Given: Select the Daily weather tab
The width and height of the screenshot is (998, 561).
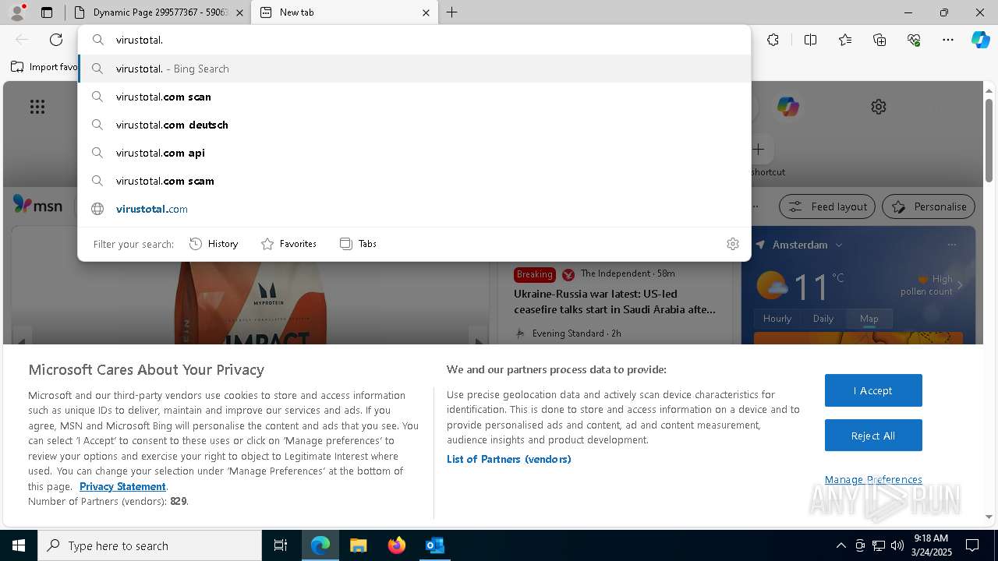Looking at the screenshot, I should tap(823, 319).
